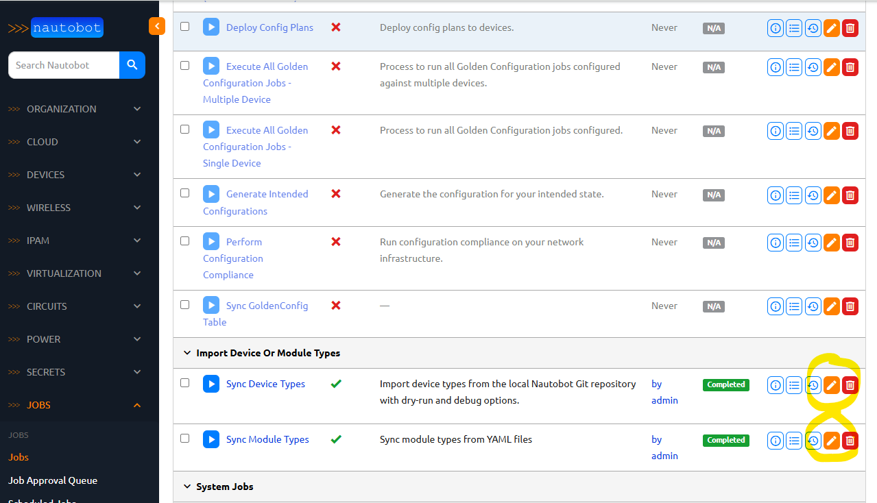Click edit pencil for Sync Module Types
The height and width of the screenshot is (503, 877).
[x=831, y=441]
